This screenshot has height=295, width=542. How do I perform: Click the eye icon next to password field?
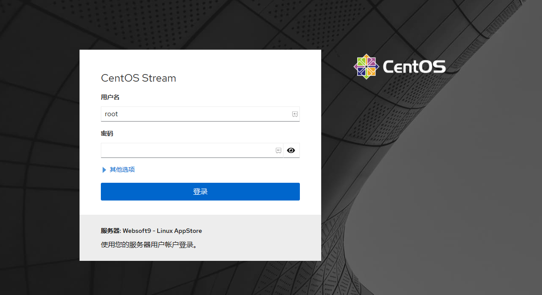click(x=291, y=150)
